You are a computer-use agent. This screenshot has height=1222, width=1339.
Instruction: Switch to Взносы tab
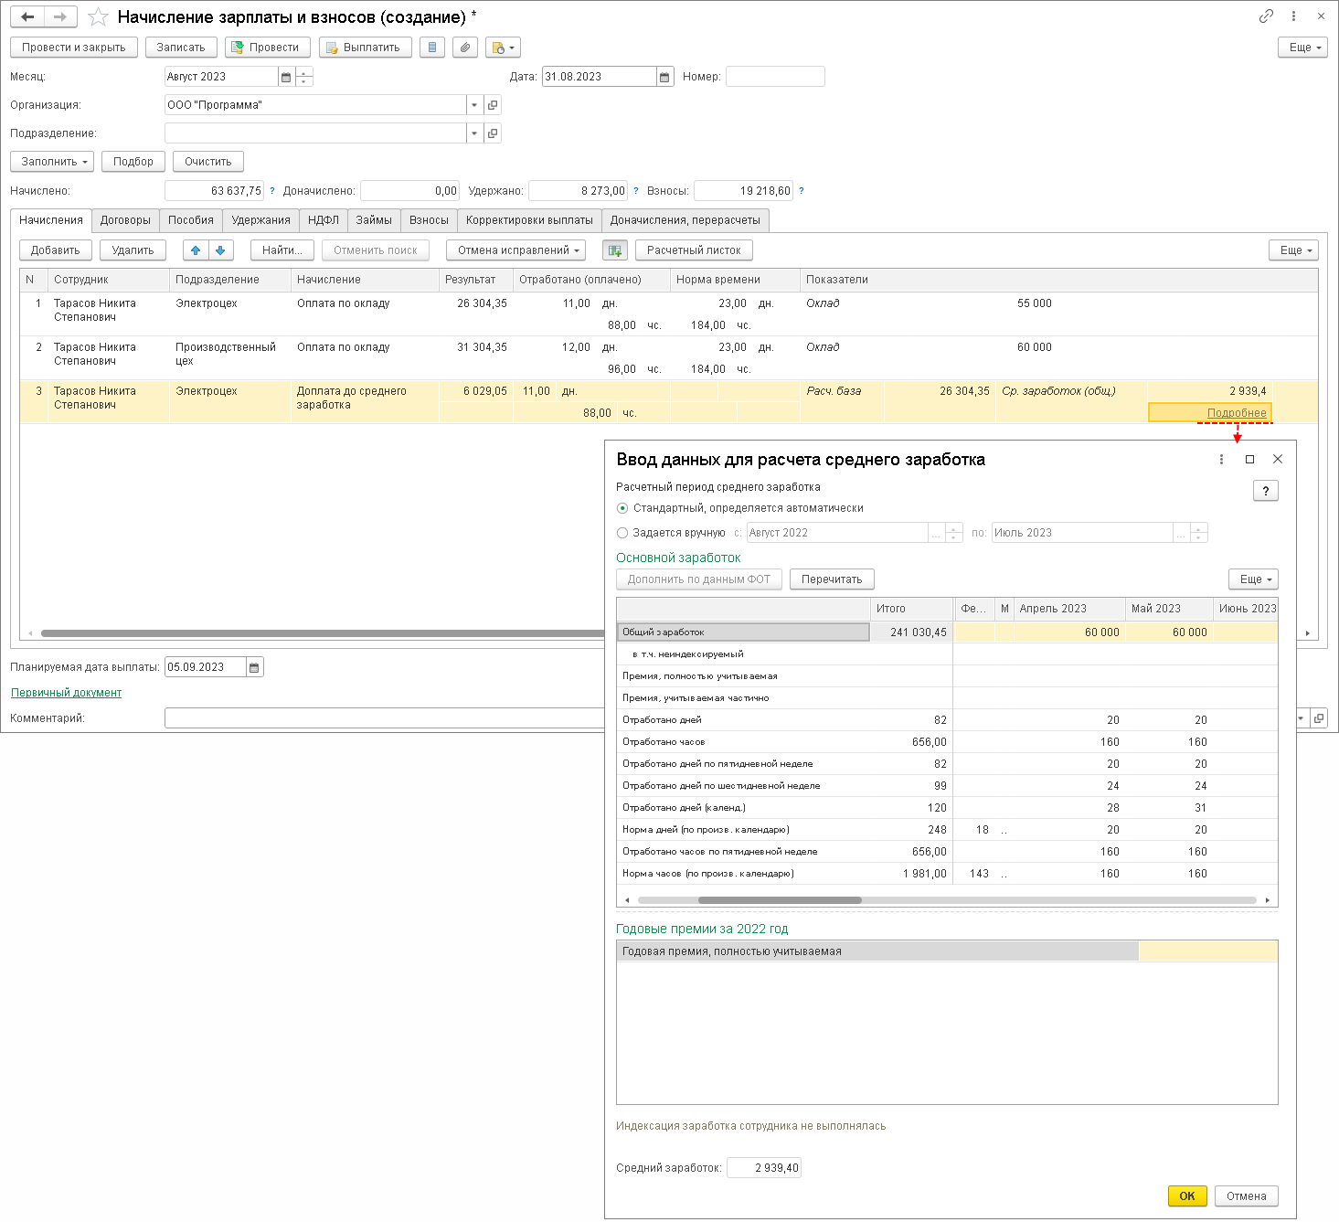pos(429,220)
